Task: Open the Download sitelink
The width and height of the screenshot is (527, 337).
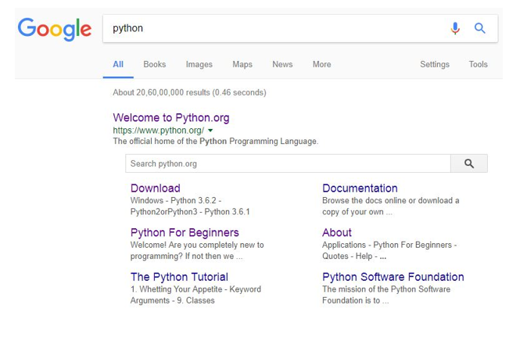Action: point(156,188)
